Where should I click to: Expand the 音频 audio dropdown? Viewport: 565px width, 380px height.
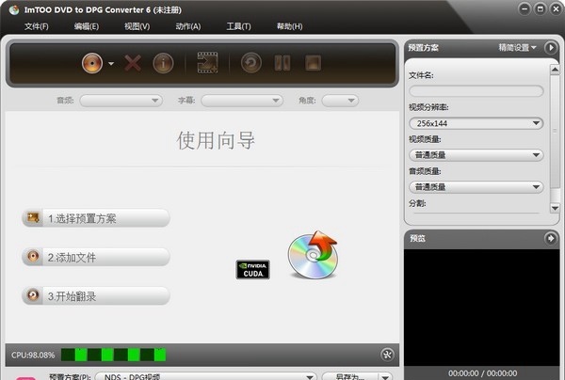pos(121,101)
